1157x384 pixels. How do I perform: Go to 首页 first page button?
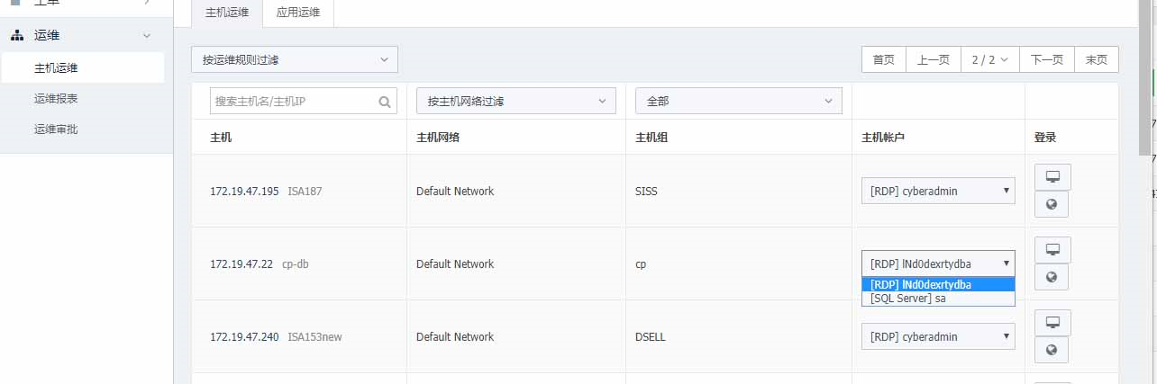point(884,60)
